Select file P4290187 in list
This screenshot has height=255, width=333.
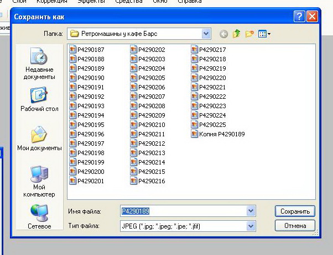click(x=90, y=50)
